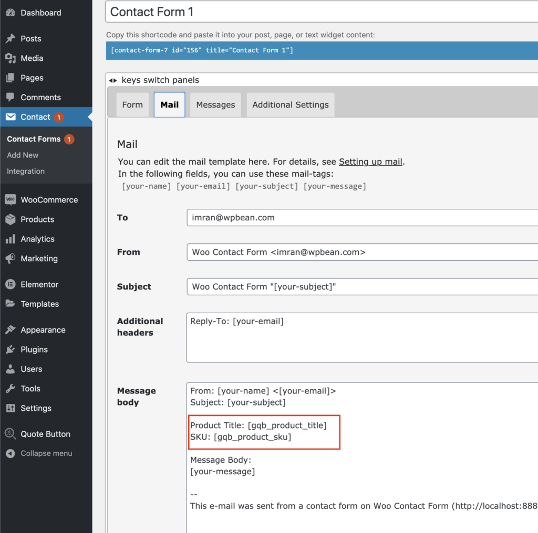Click the Analytics bar chart icon

coord(11,239)
